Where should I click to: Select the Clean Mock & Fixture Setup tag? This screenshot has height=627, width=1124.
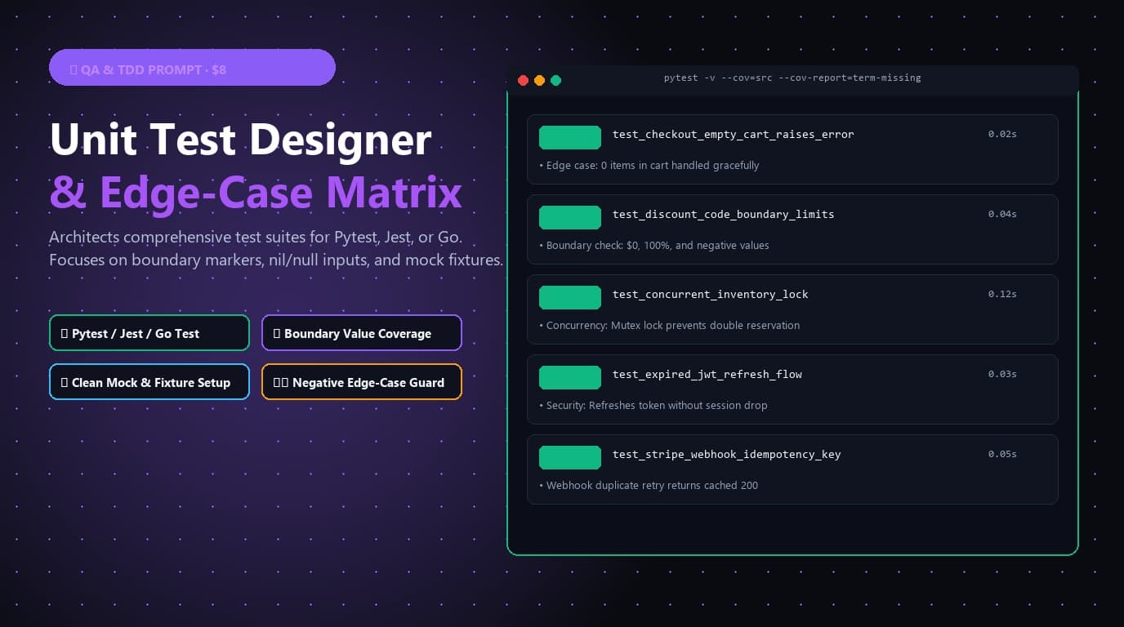pos(149,382)
